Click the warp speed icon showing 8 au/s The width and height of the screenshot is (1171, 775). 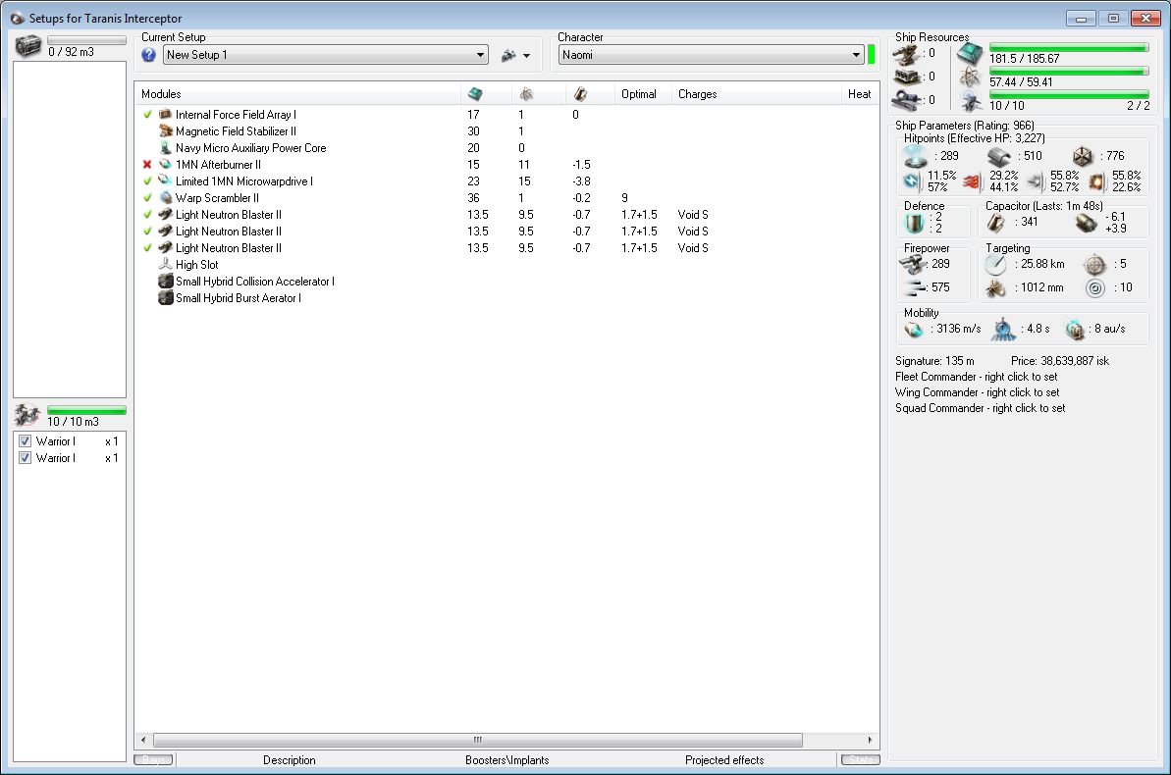(1075, 330)
